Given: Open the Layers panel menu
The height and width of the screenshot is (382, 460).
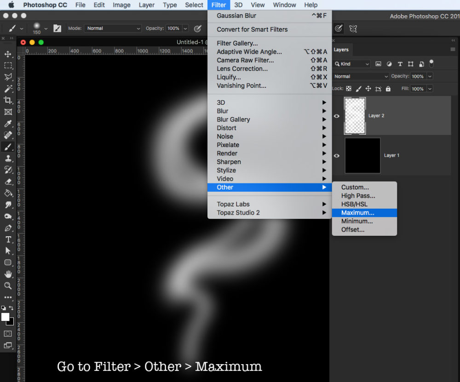Looking at the screenshot, I should [453, 50].
